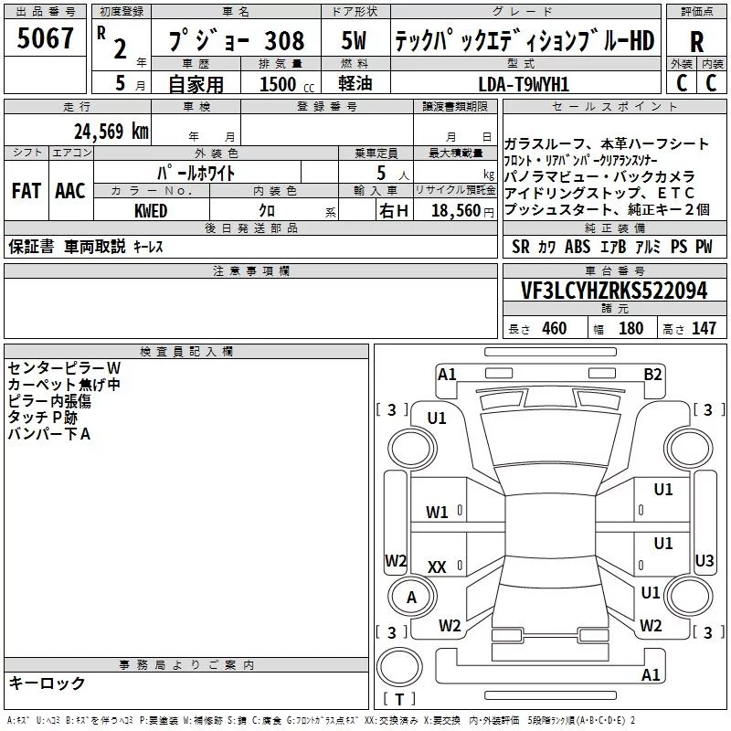
Task: Select the mileage 24,569 km
Action: [x=111, y=132]
